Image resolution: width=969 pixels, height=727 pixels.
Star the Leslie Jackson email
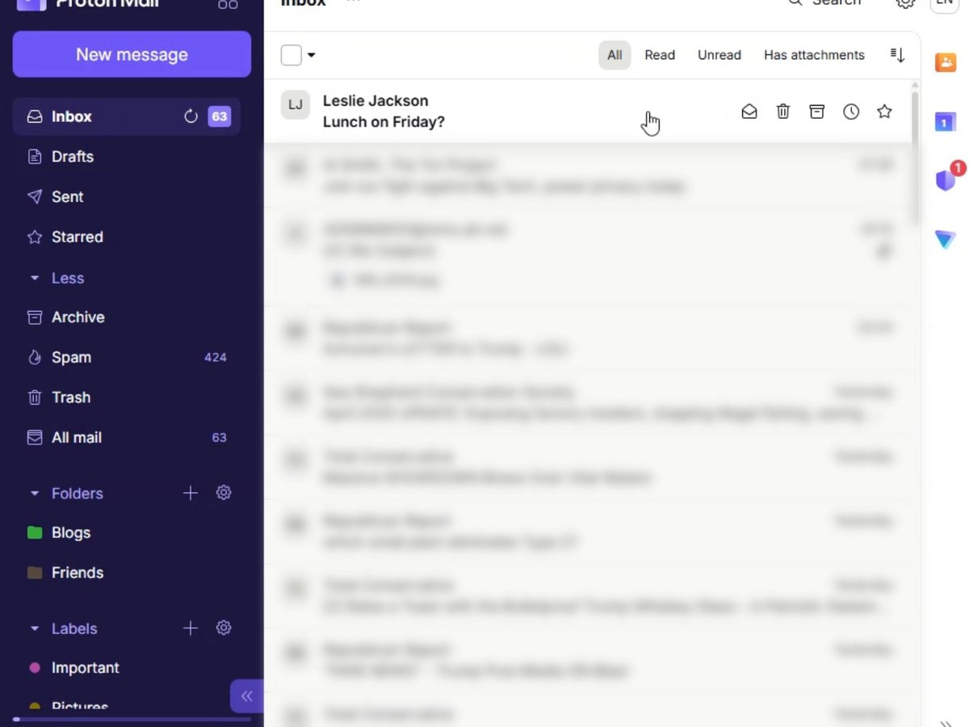coord(885,111)
